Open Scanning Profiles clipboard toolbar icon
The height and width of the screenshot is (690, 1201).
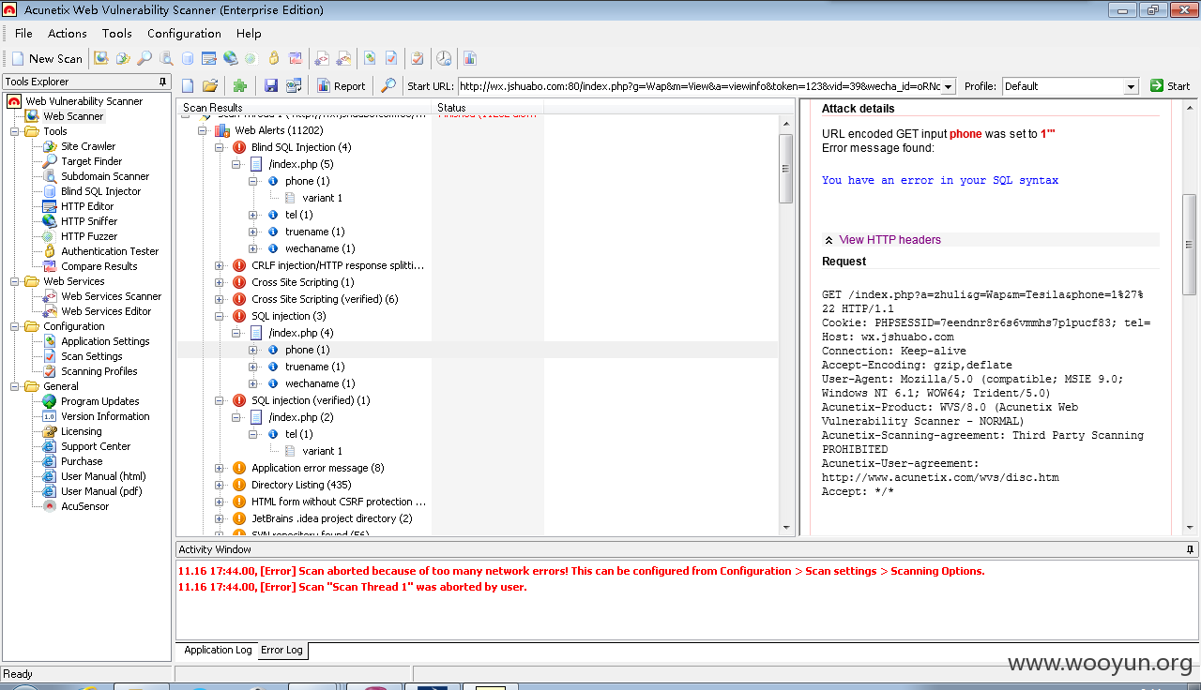pyautogui.click(x=418, y=58)
